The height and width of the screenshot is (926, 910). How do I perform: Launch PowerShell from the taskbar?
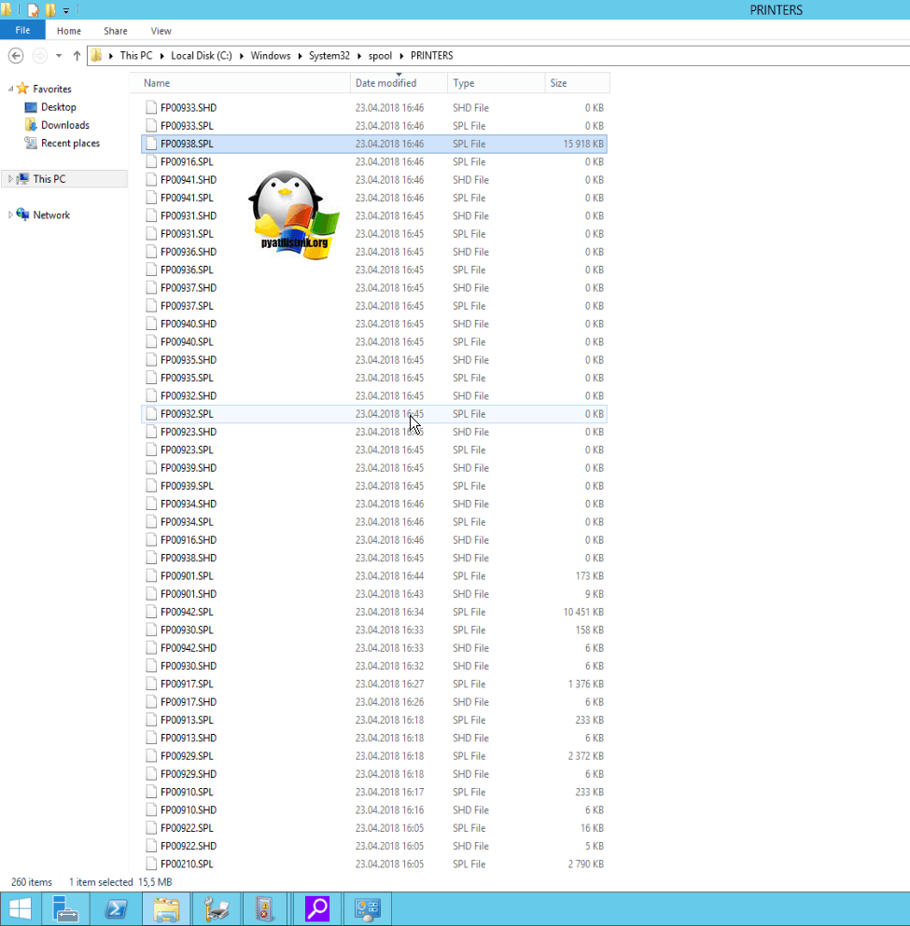tap(116, 908)
